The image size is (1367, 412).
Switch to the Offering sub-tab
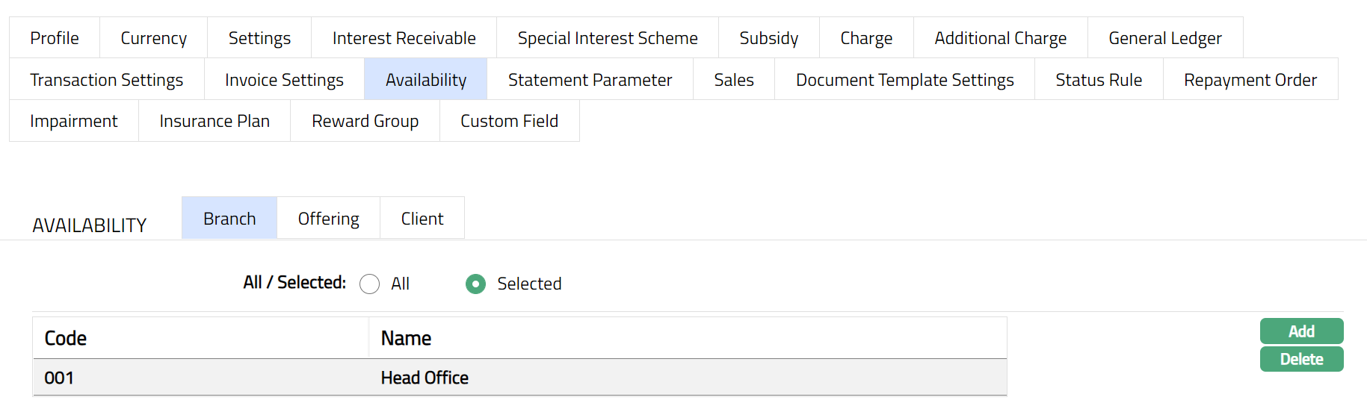click(x=328, y=219)
